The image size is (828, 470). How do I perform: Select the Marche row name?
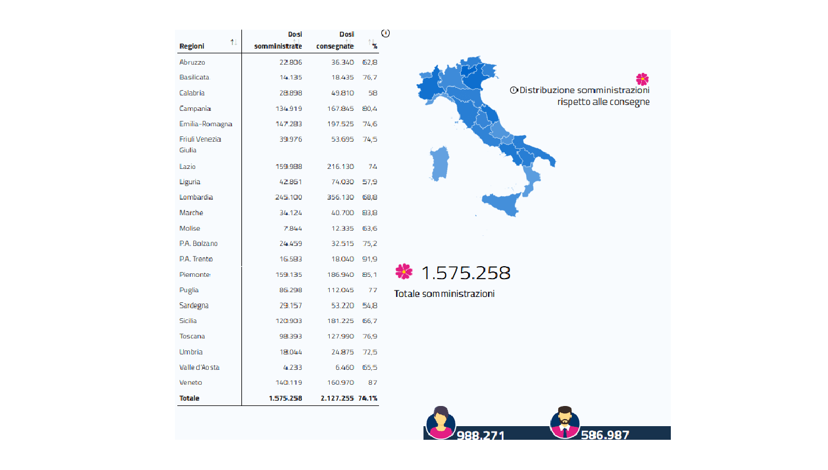coord(191,213)
